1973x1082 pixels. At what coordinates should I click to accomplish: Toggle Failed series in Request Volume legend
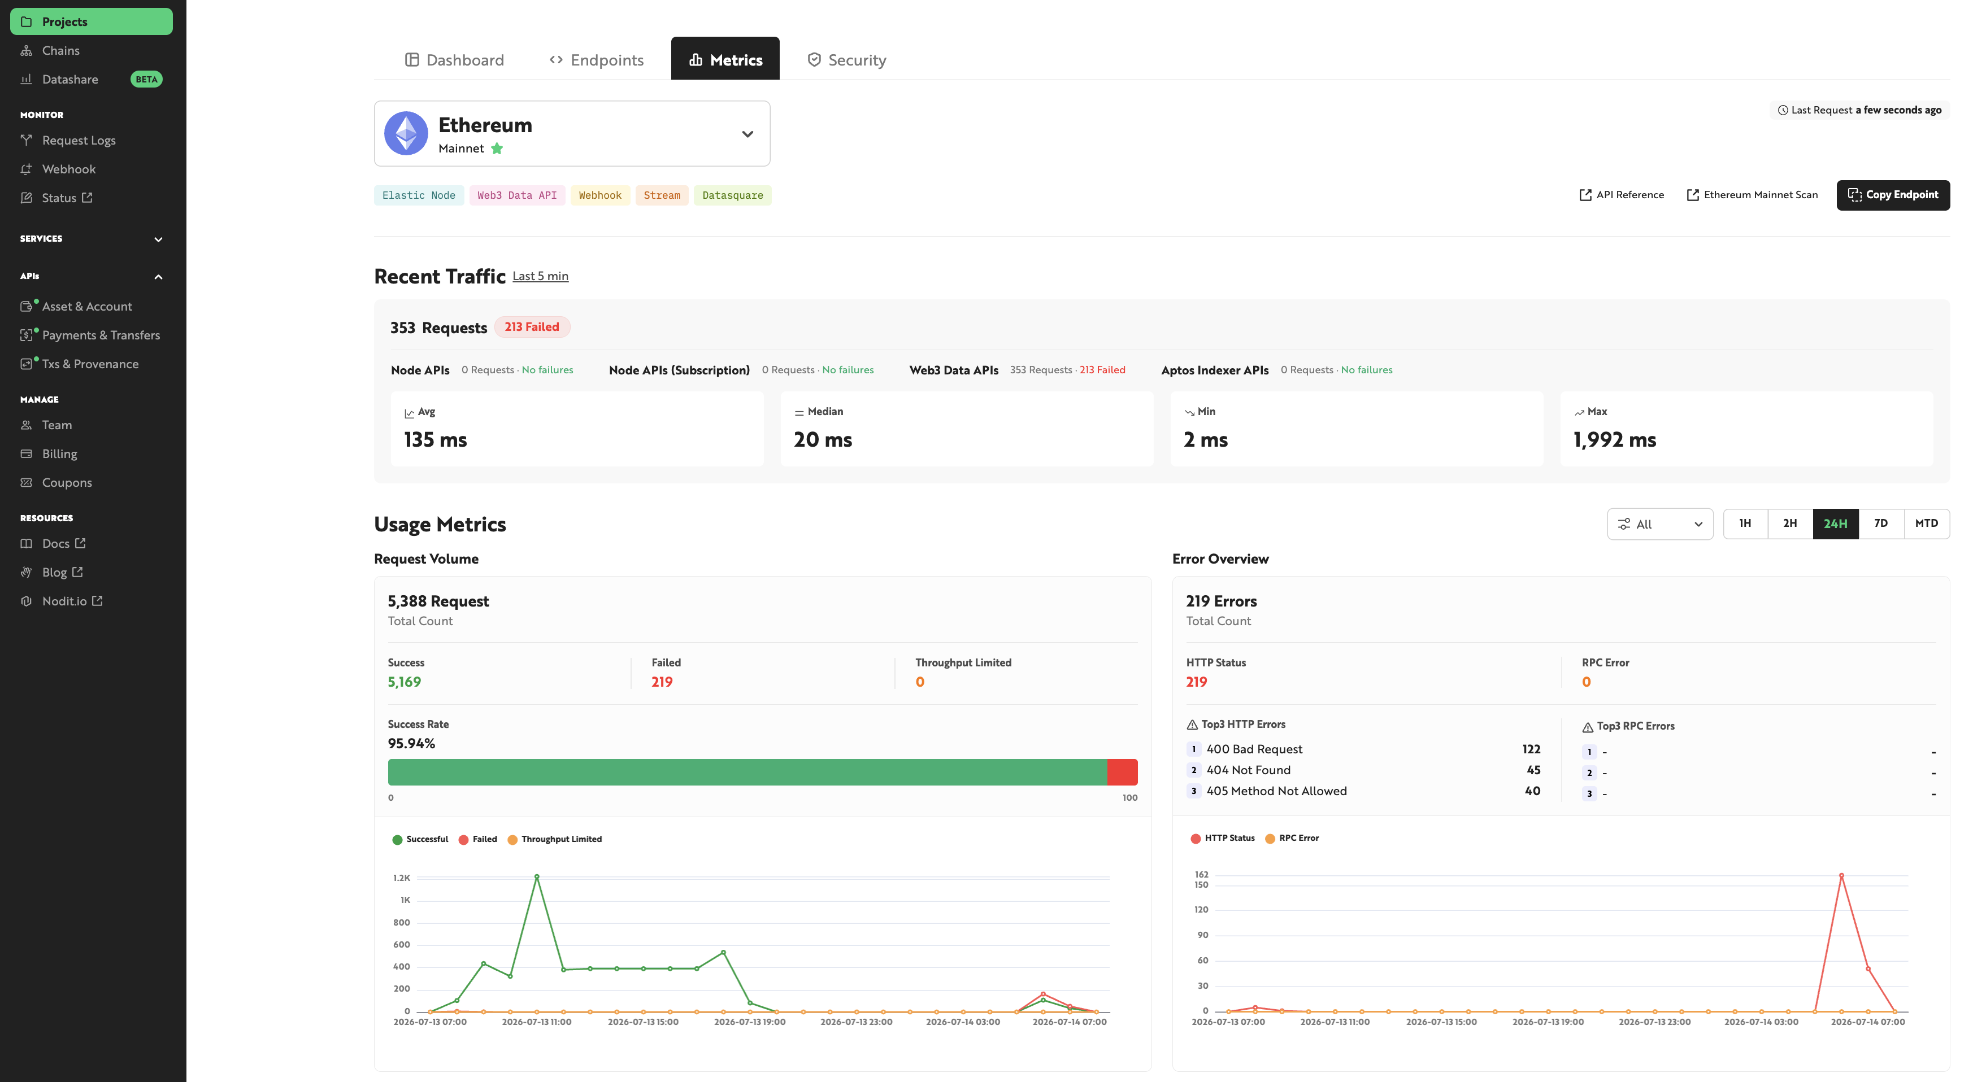[x=478, y=839]
